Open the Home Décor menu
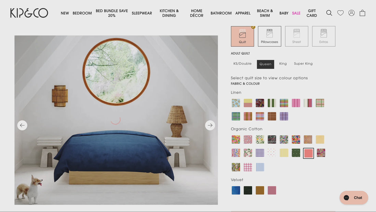Image resolution: width=376 pixels, height=212 pixels. pos(197,13)
